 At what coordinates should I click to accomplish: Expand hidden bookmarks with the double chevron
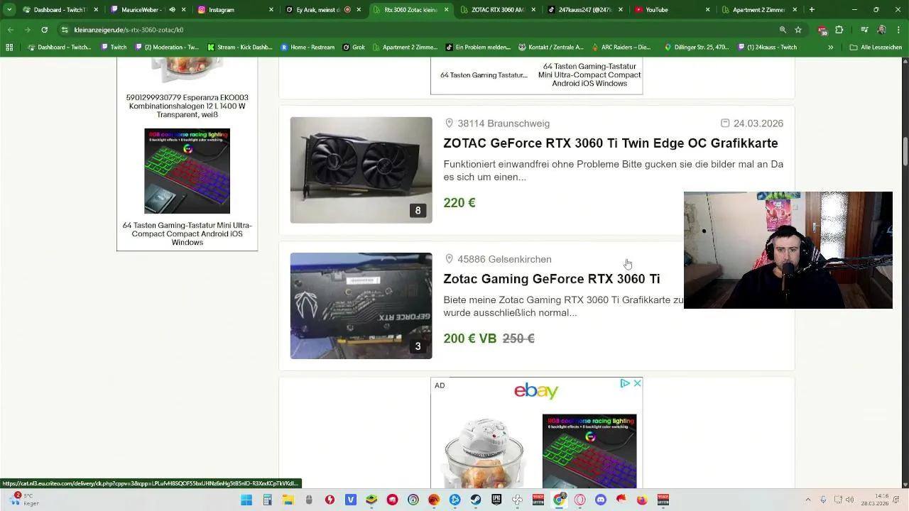831,48
